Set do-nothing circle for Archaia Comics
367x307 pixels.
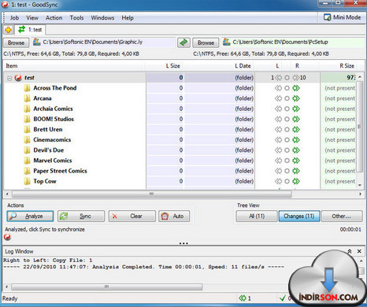click(x=287, y=109)
